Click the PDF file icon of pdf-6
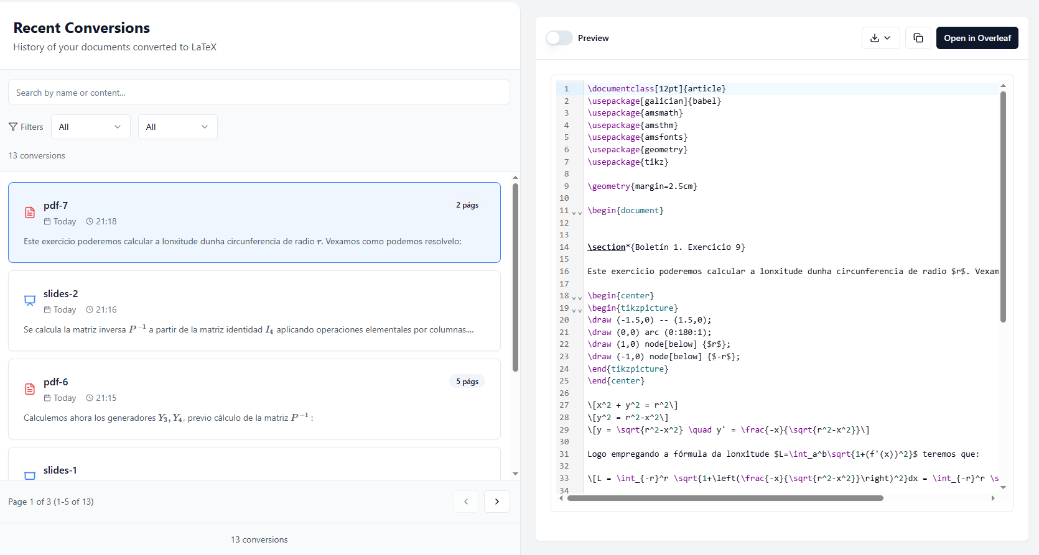The image size is (1039, 555). pos(30,389)
